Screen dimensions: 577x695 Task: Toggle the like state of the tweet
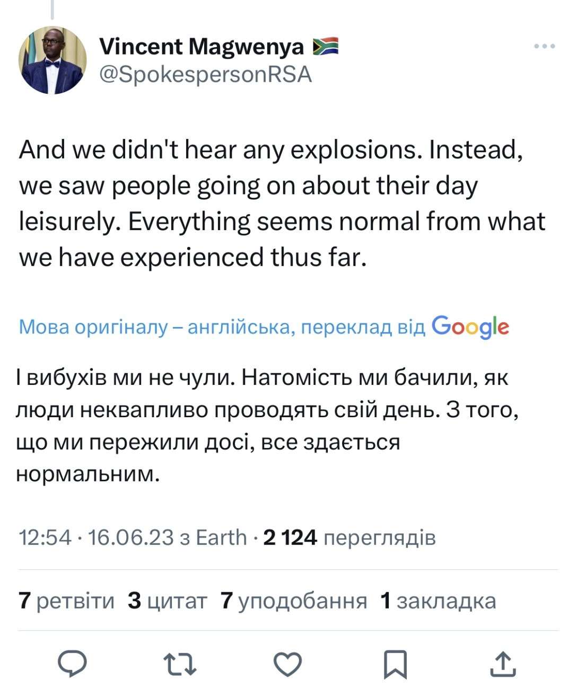point(287,664)
